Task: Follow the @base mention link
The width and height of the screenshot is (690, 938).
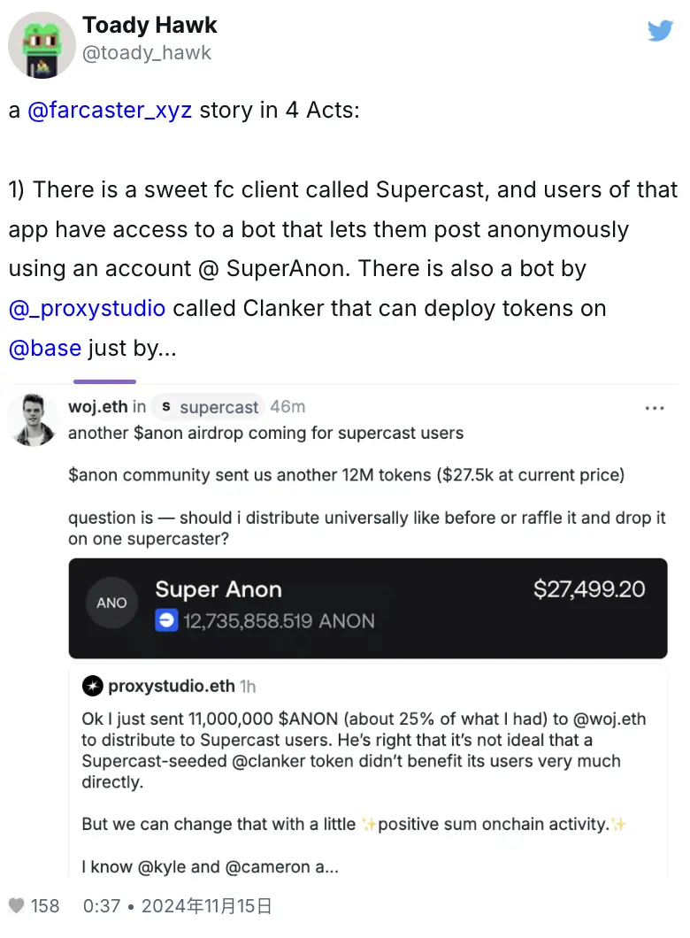Action: (x=44, y=348)
